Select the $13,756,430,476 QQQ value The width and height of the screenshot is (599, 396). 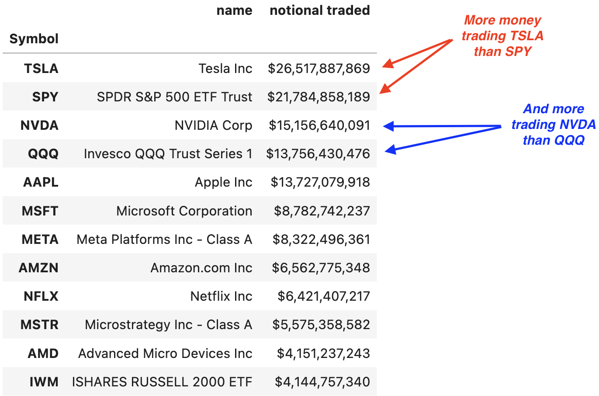[318, 154]
